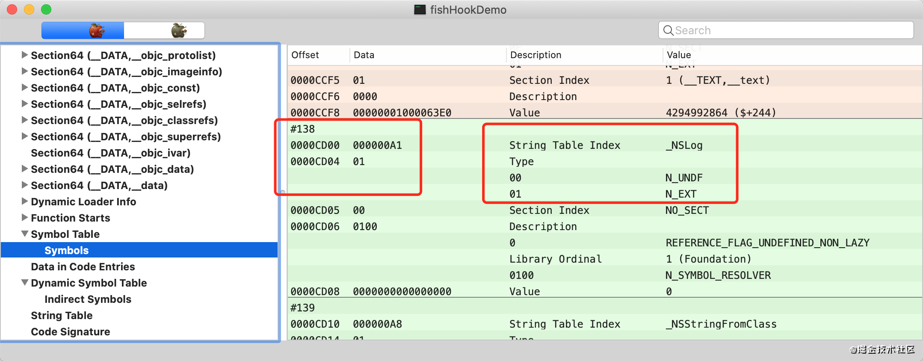Viewport: 923px width, 361px height.
Task: Click offset 0000CD00 cell
Action: [x=315, y=145]
